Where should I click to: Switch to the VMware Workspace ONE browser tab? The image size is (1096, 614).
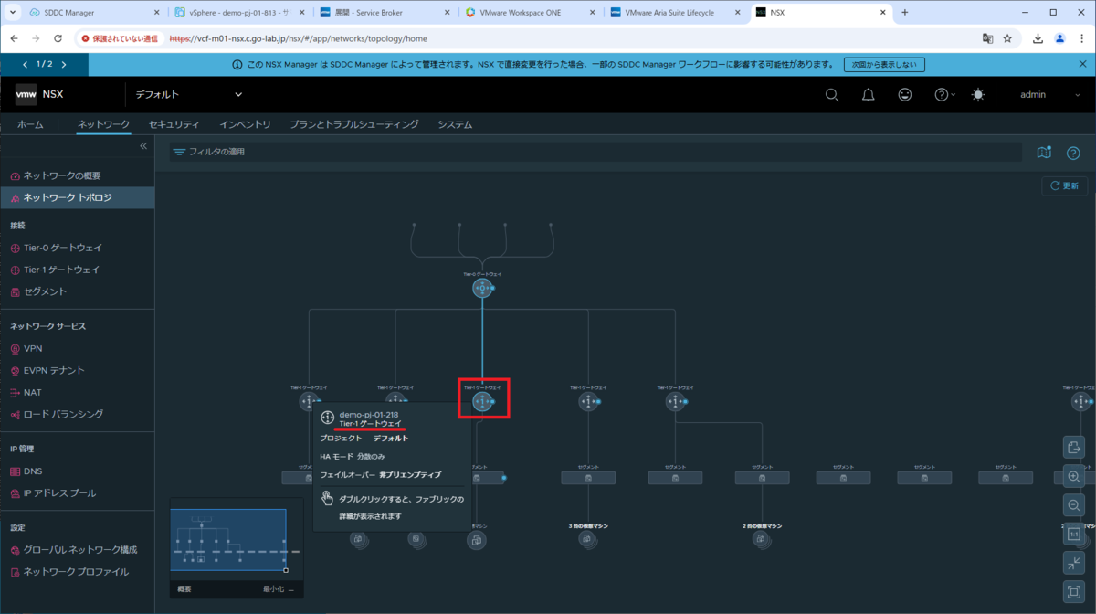point(528,13)
